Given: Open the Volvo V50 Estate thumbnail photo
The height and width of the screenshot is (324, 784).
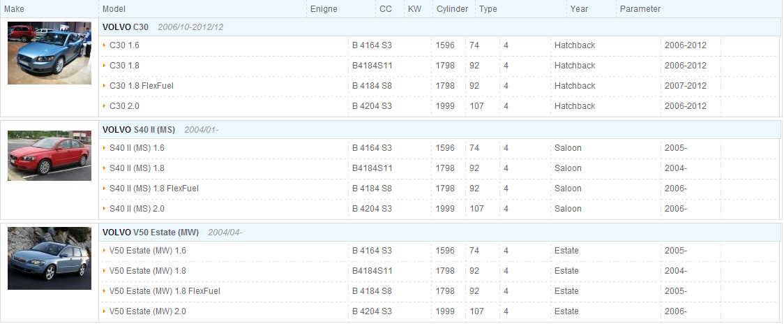Looking at the screenshot, I should 50,258.
